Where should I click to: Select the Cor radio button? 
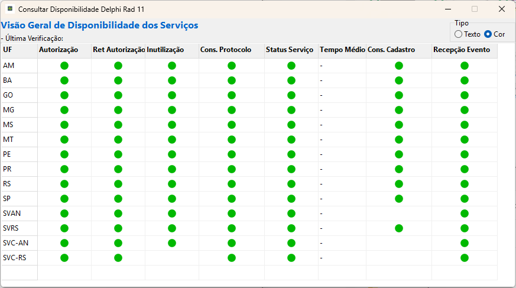488,34
